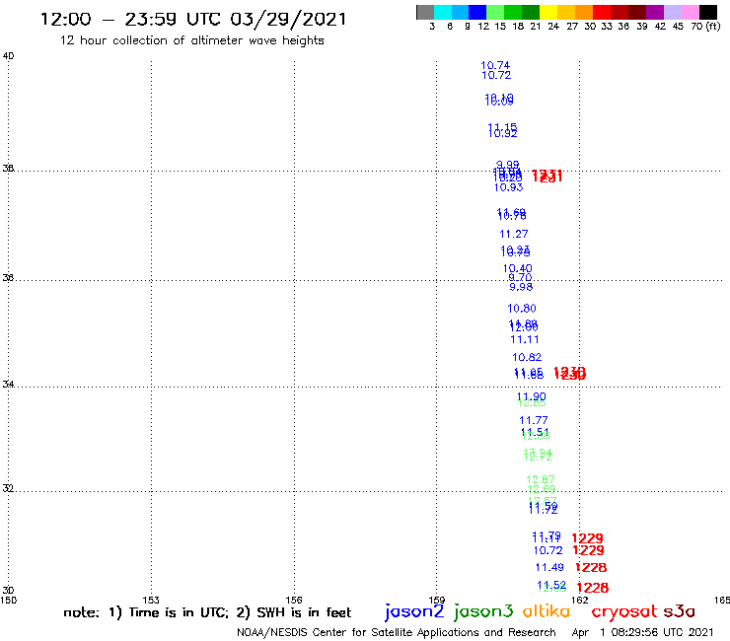The height and width of the screenshot is (641, 730).
Task: Select the green '12.87' wave height value
Action: (541, 479)
